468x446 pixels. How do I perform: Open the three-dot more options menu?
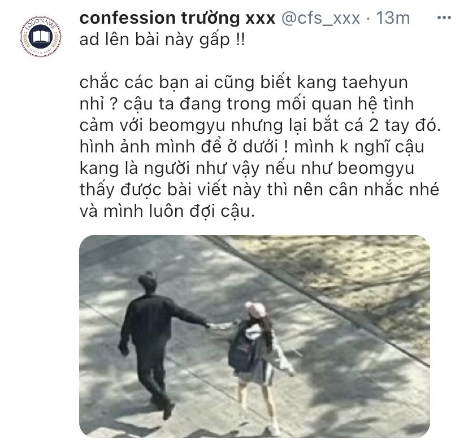(x=444, y=18)
